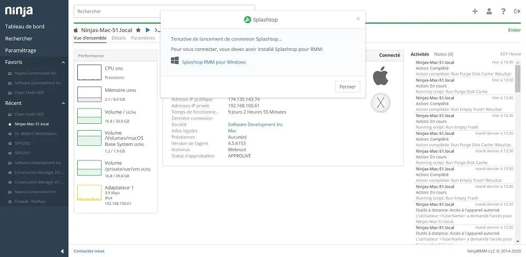Open Construction Manager JS1 in Récent
Viewport: 526px width, 257px height.
point(39,183)
